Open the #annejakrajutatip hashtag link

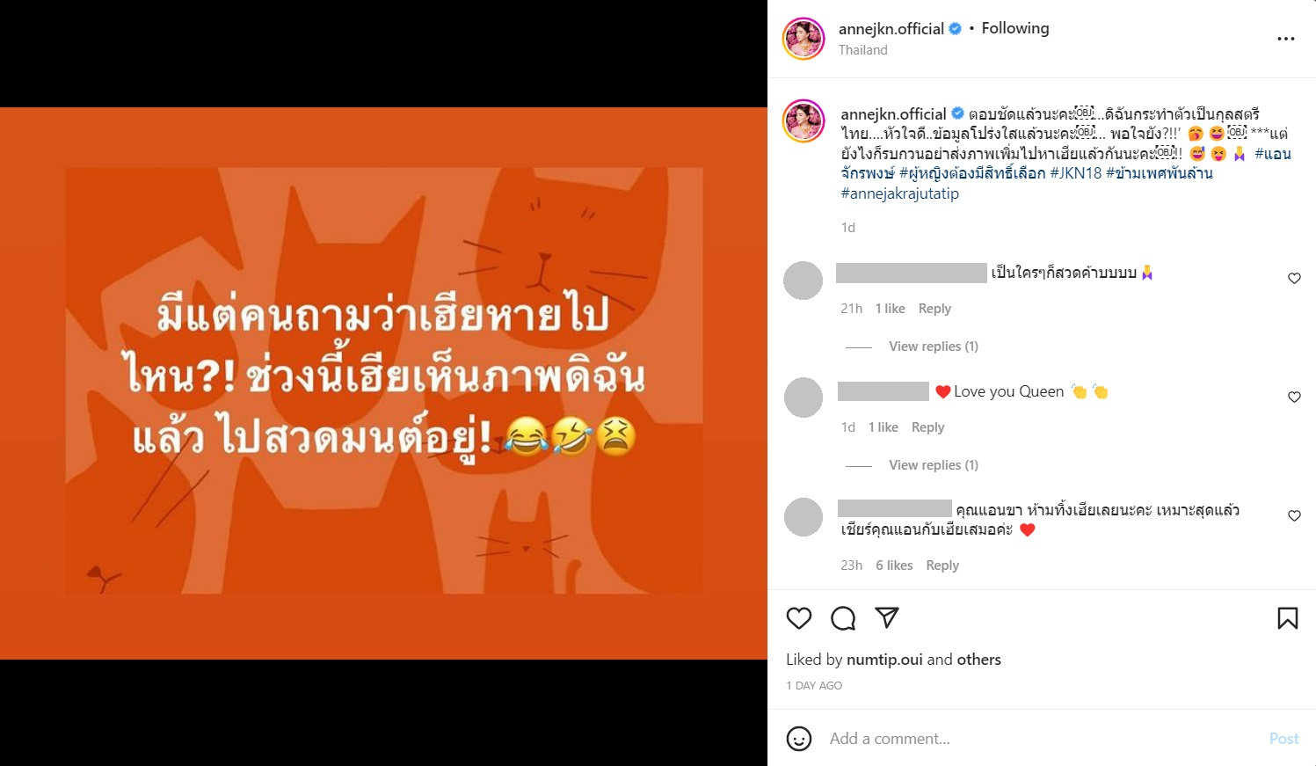(x=900, y=193)
